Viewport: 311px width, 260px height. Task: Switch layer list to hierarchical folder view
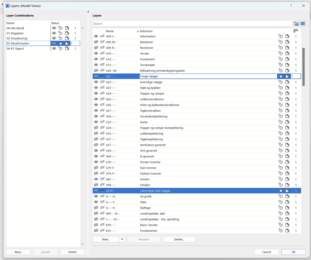click(296, 23)
